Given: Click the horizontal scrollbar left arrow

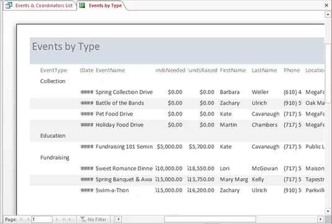Looking at the screenshot, I should [119, 219].
